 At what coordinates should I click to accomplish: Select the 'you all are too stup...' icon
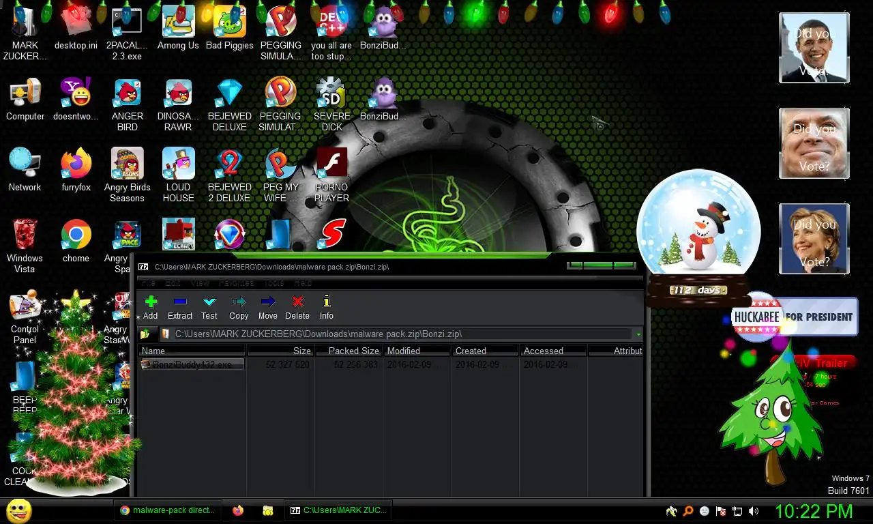point(331,33)
